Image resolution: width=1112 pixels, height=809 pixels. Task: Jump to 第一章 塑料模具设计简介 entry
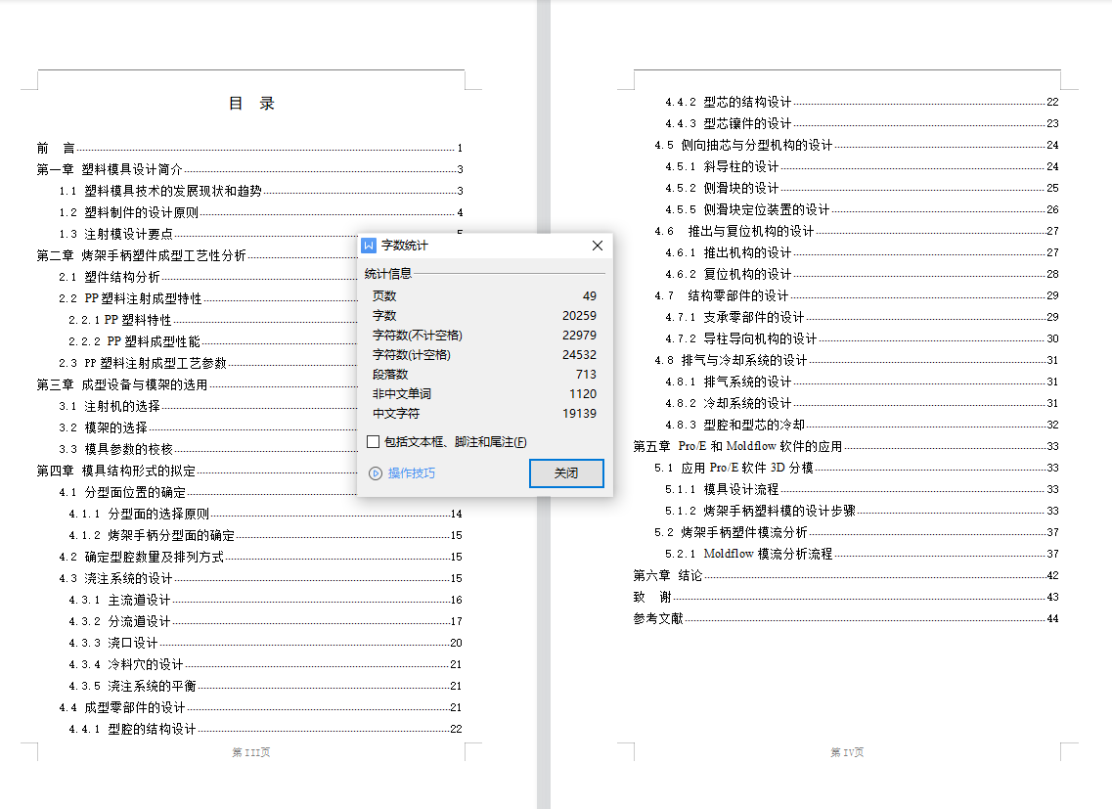110,170
